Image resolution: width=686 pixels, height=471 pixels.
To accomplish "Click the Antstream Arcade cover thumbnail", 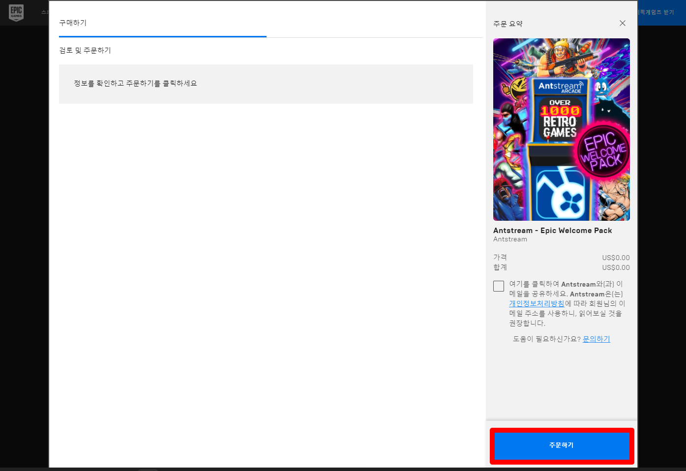I will (x=562, y=129).
